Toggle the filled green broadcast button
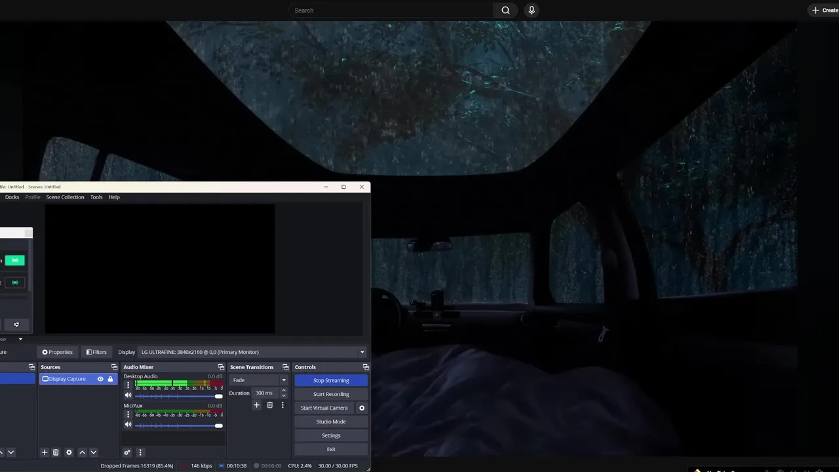The height and width of the screenshot is (472, 839). [x=15, y=260]
